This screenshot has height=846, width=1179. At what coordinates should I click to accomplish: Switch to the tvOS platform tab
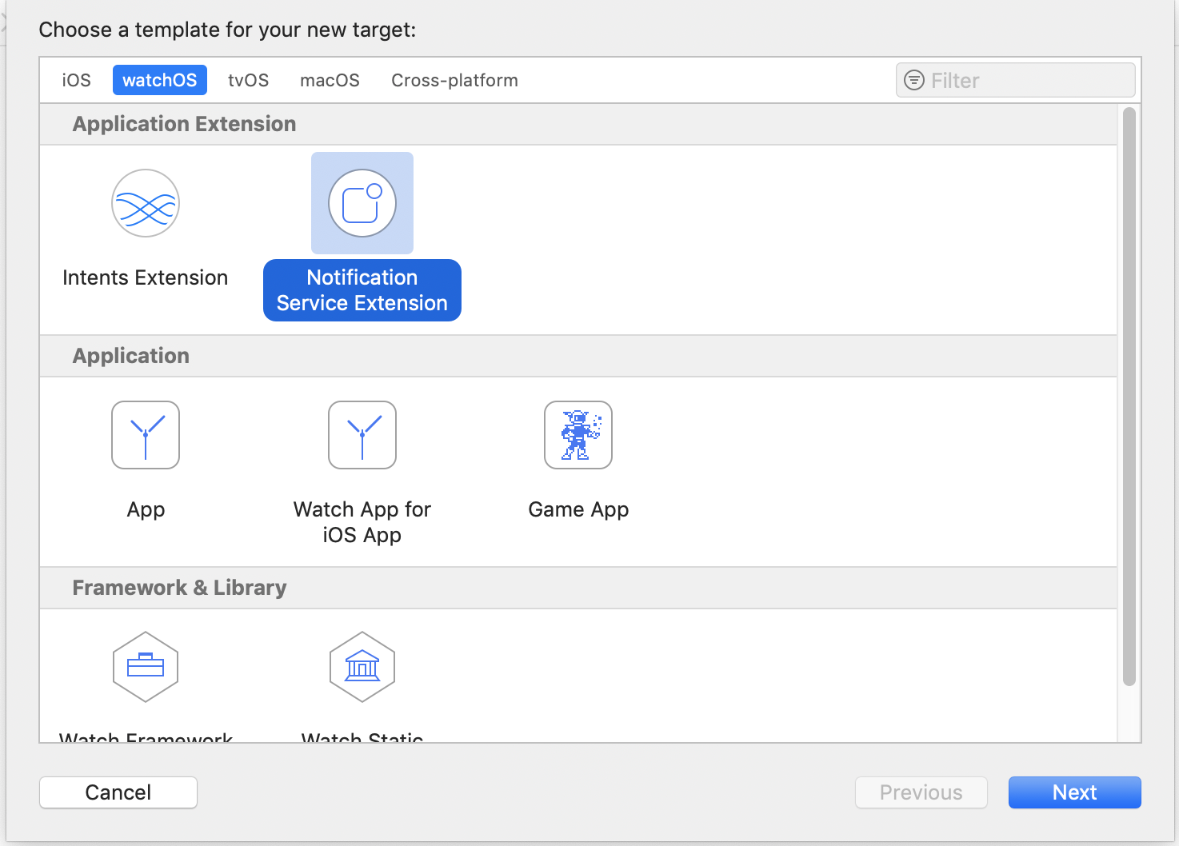(248, 80)
